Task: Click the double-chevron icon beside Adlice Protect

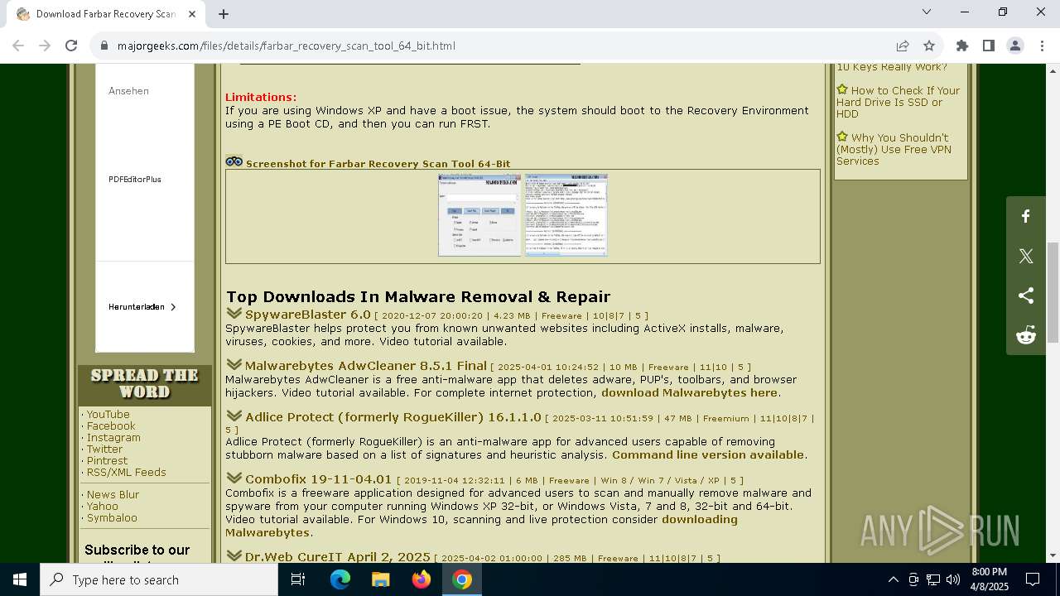Action: coord(234,416)
